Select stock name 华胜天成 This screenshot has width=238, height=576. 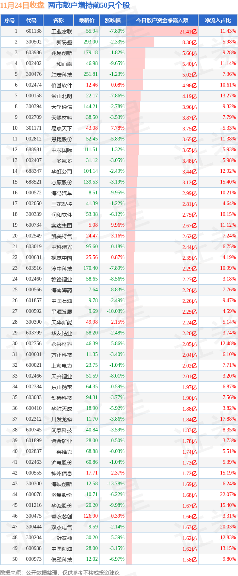point(62,408)
